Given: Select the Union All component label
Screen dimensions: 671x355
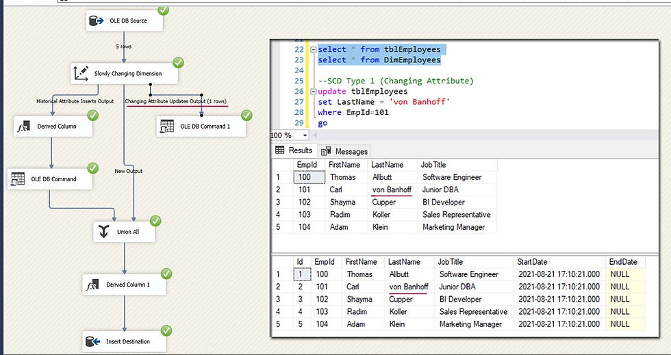Looking at the screenshot, I should point(129,232).
